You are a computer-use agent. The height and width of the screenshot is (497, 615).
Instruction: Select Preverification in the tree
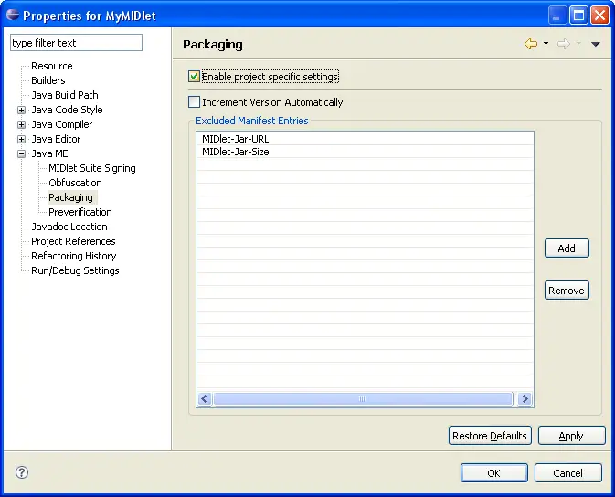[x=80, y=212]
